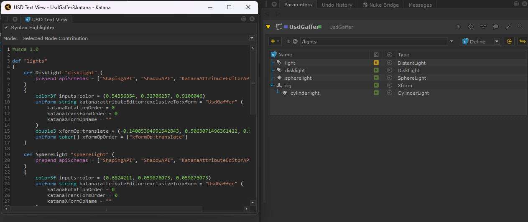Select the cylinderlight item in the list
The height and width of the screenshot is (222, 528).
[x=305, y=93]
